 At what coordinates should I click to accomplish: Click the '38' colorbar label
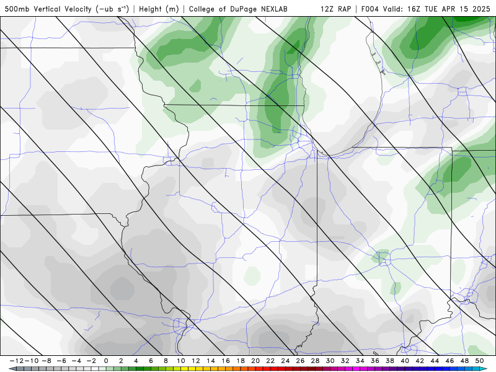pyautogui.click(x=390, y=361)
